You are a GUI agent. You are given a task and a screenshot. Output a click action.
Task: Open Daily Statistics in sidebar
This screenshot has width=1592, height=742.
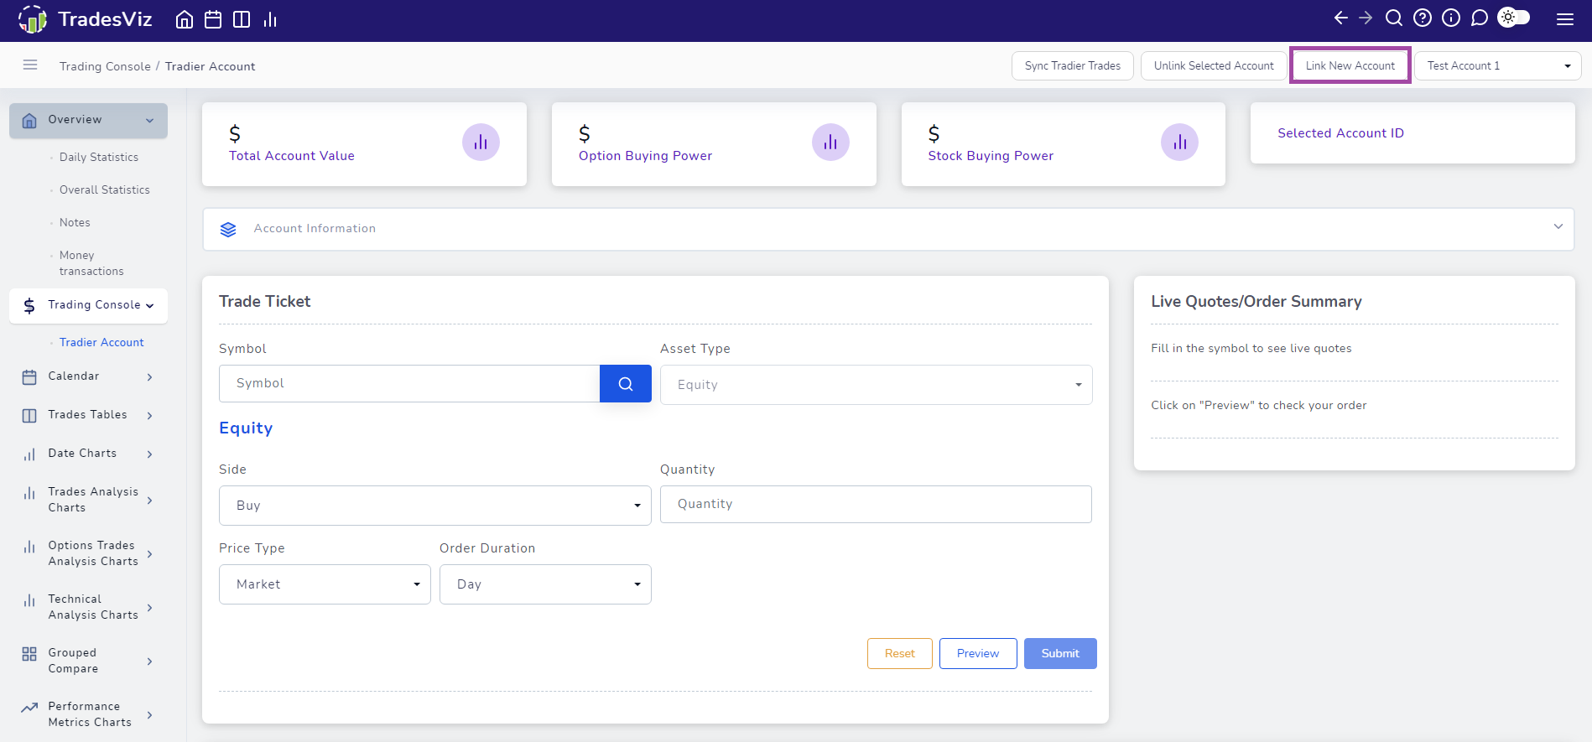click(x=99, y=157)
